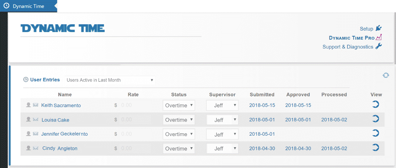Open the Supervisor dropdown for Louisa Cake

click(x=222, y=120)
